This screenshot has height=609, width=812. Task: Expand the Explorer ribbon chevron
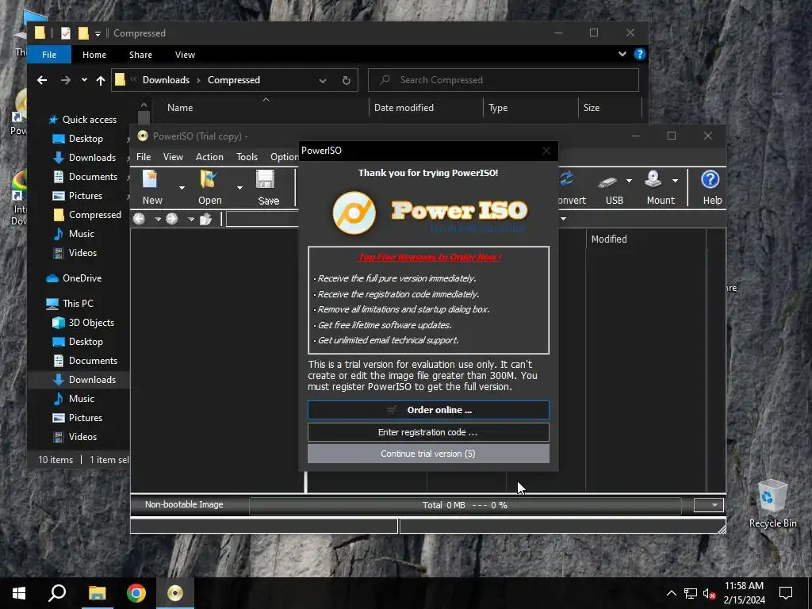pos(622,54)
